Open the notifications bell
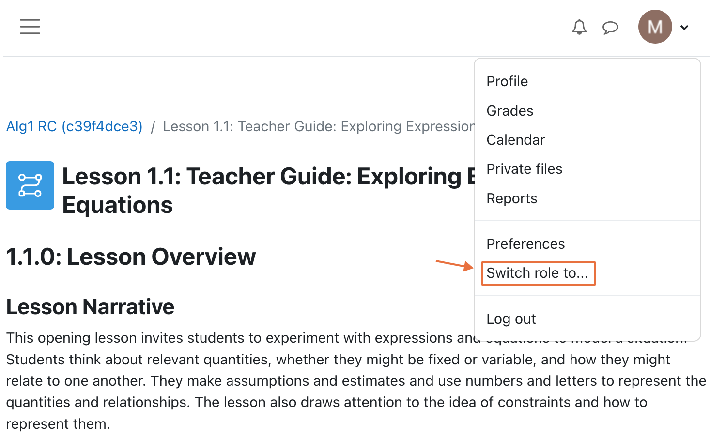The image size is (710, 437). pyautogui.click(x=579, y=27)
